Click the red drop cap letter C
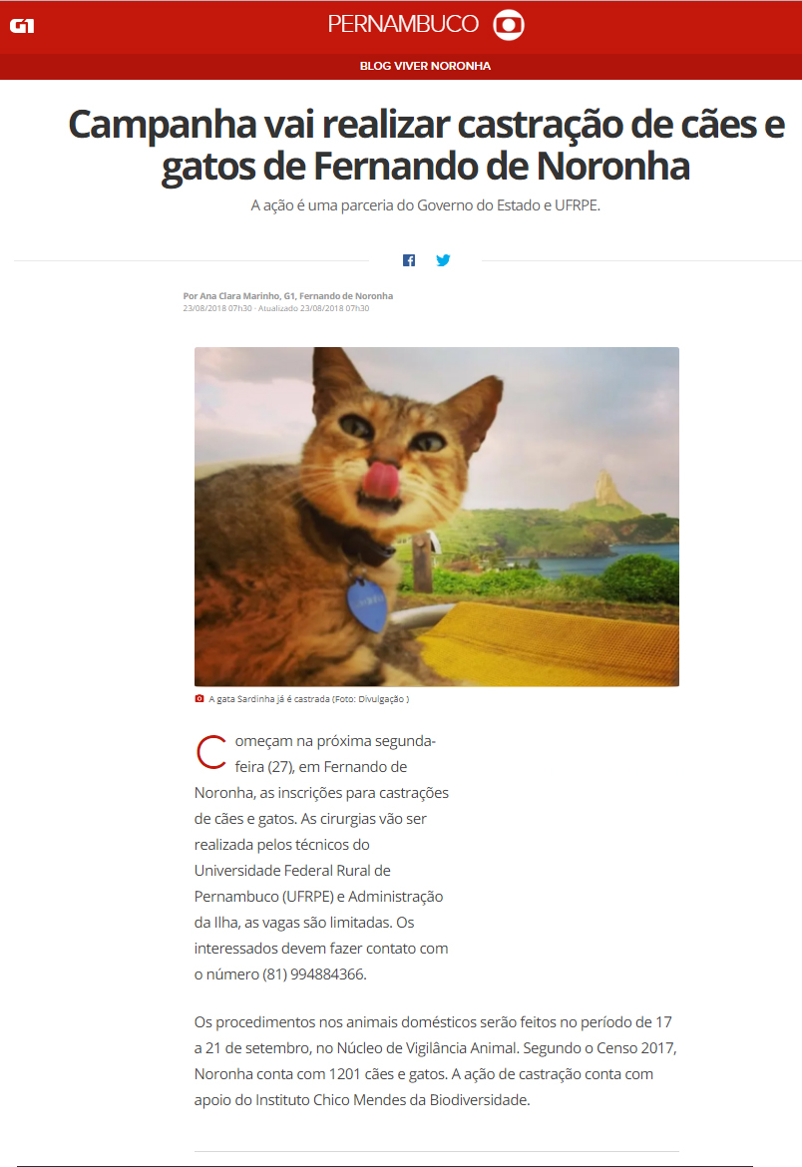 pos(211,752)
